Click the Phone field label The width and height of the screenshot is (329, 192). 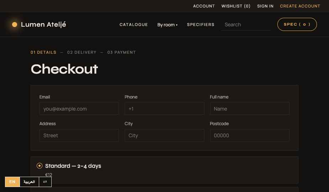(x=131, y=97)
